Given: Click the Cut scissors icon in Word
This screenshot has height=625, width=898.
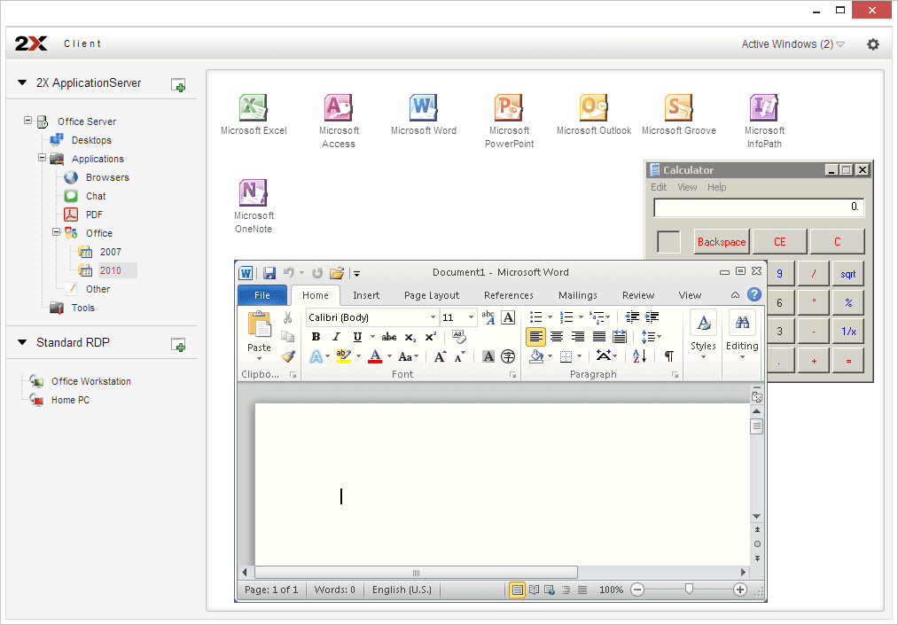Looking at the screenshot, I should (x=287, y=317).
